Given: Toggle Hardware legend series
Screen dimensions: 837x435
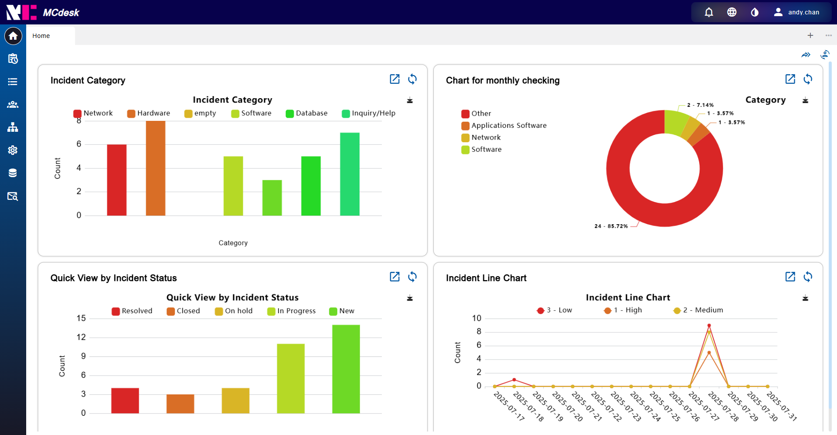Looking at the screenshot, I should (148, 113).
